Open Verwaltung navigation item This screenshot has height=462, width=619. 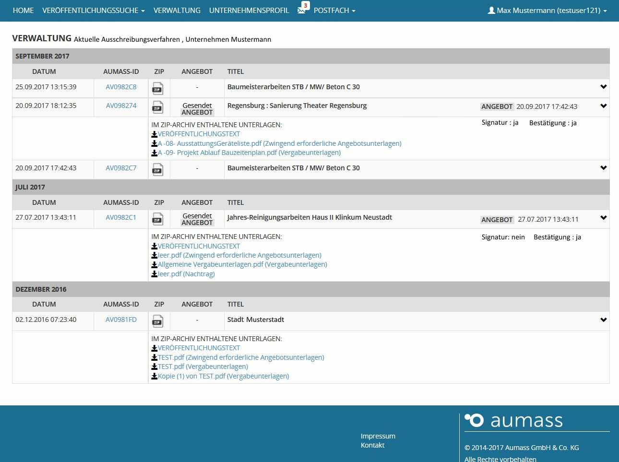click(x=177, y=10)
